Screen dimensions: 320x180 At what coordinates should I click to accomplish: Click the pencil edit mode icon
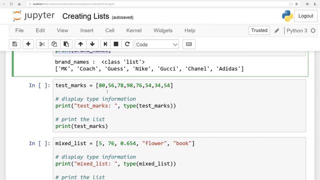276,30
